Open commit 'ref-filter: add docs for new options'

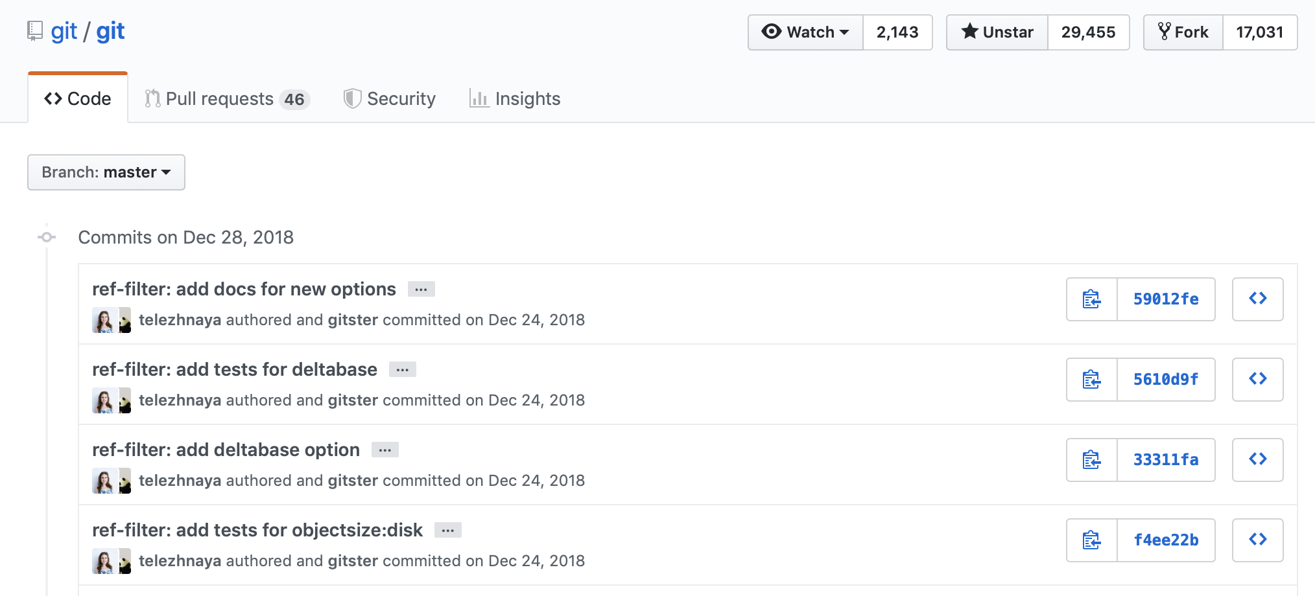point(244,289)
